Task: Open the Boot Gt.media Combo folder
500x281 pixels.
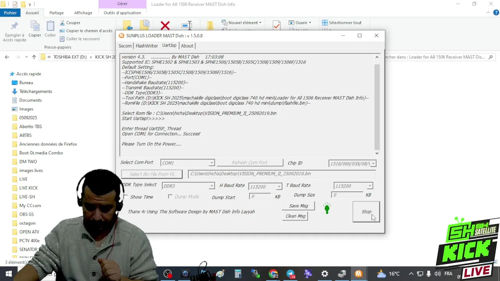Action: tap(41, 153)
